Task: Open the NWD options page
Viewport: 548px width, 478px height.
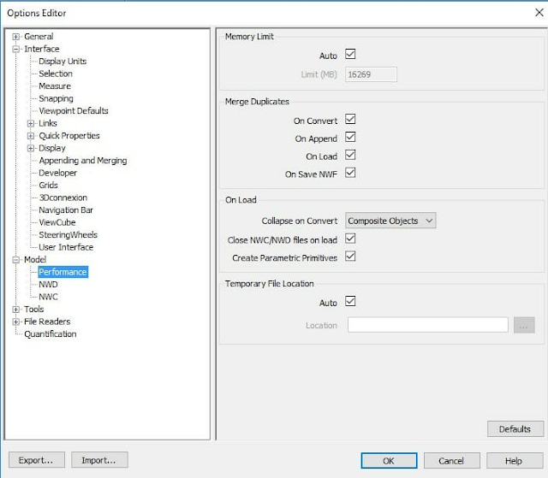Action: [48, 285]
